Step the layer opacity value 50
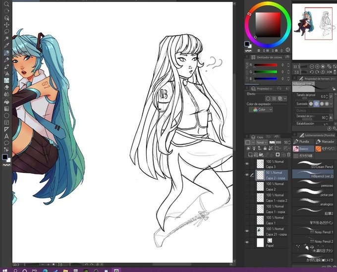 (289, 142)
